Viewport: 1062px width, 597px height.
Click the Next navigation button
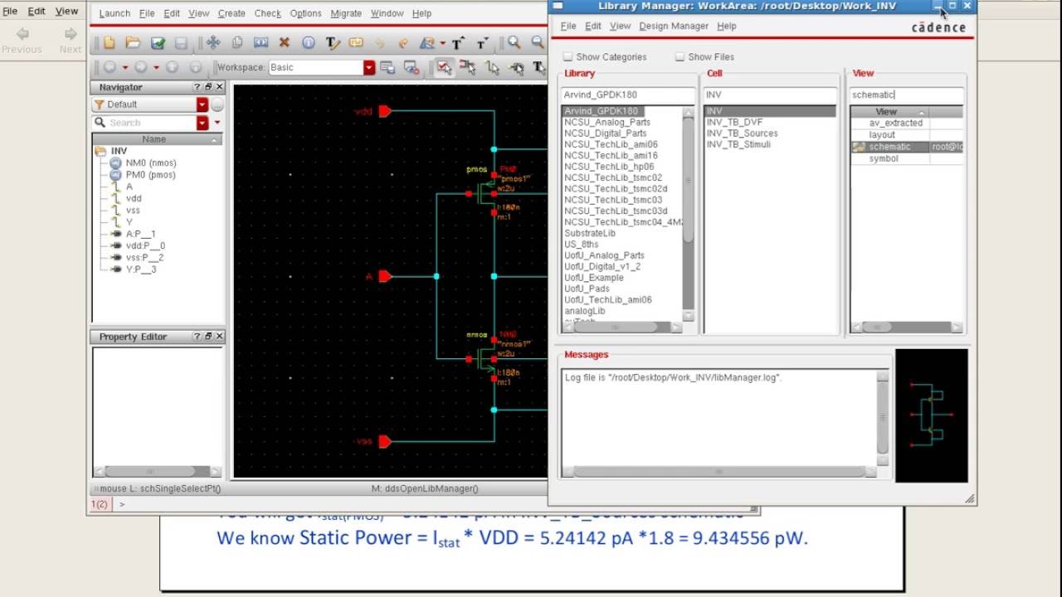pos(71,41)
